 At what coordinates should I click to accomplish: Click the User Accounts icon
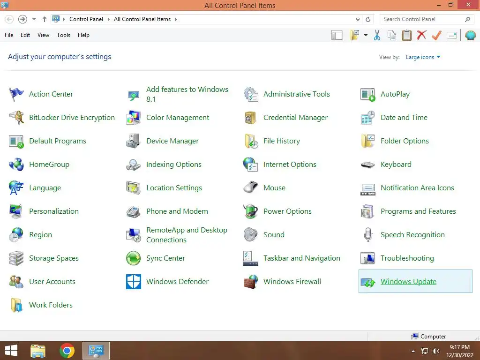(x=16, y=282)
